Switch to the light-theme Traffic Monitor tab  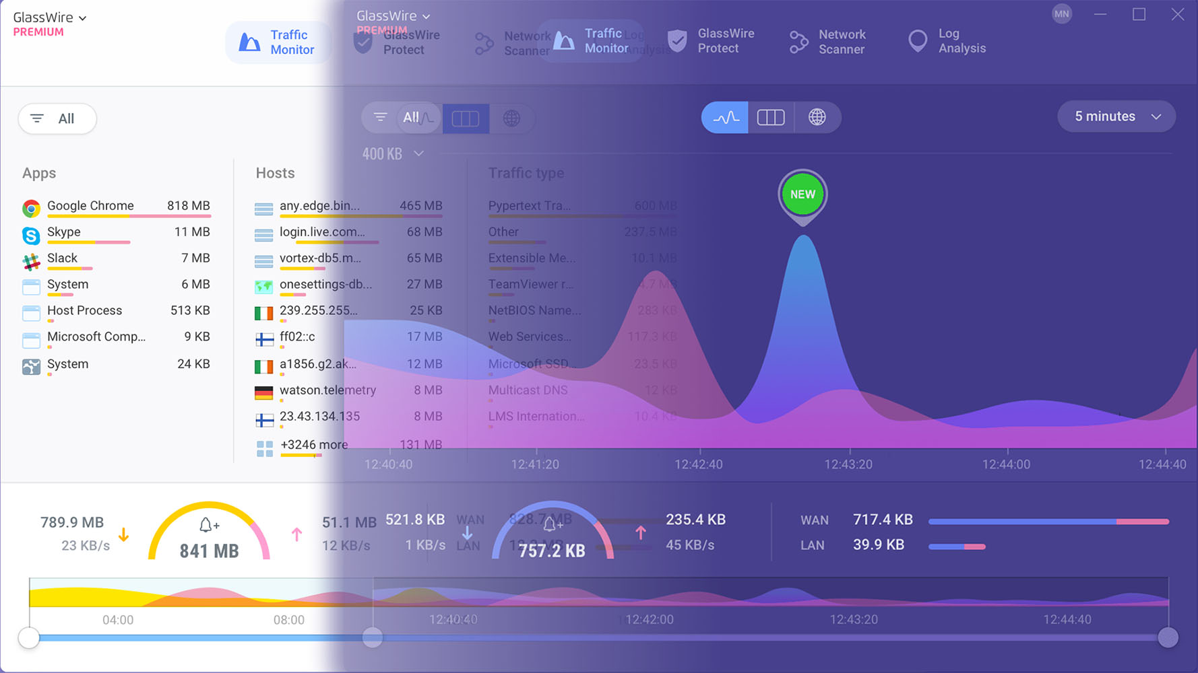[x=278, y=42]
